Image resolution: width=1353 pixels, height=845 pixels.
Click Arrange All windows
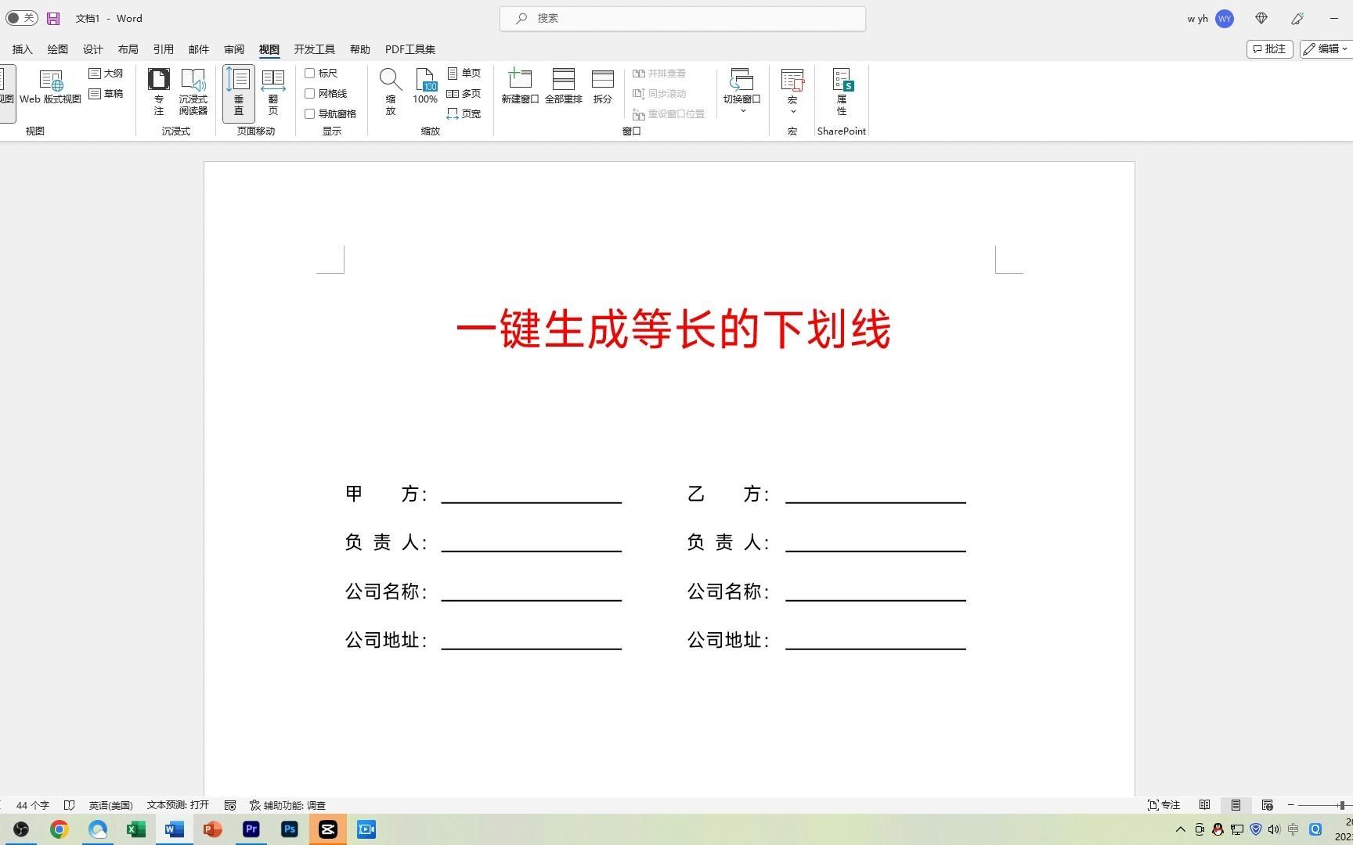pyautogui.click(x=564, y=87)
